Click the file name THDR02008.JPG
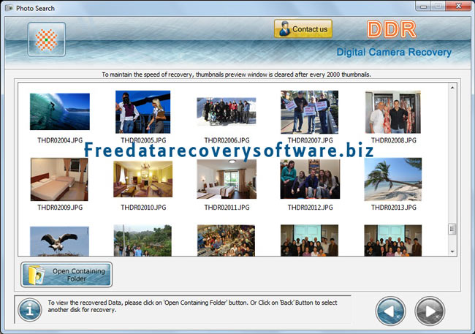Screen dimensions: 475x334 [393, 140]
